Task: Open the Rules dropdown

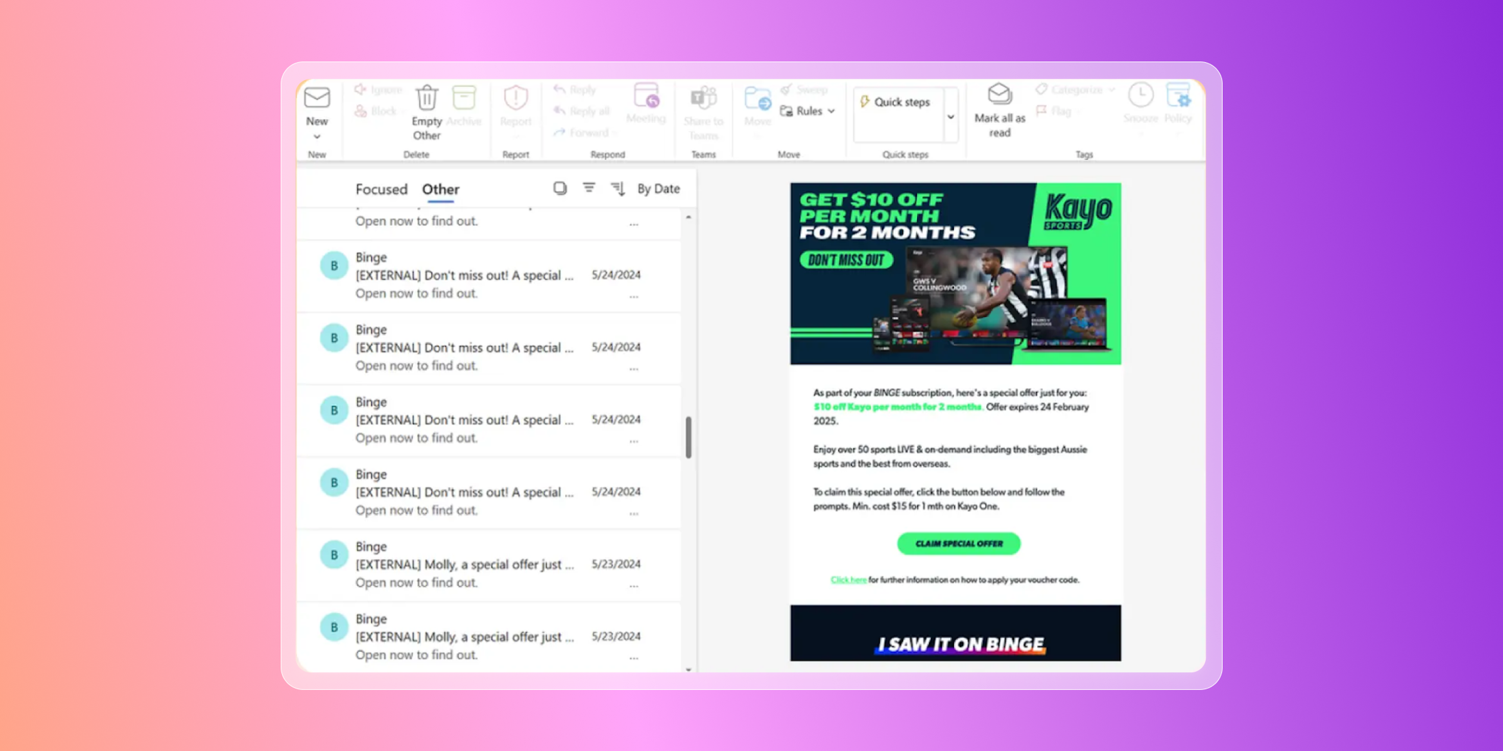Action: point(807,111)
